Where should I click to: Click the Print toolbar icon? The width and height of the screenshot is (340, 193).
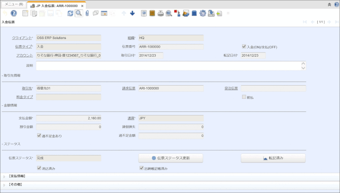(161, 13)
